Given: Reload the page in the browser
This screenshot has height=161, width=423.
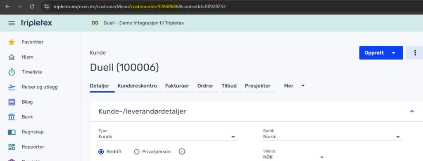Looking at the screenshot, I should pyautogui.click(x=32, y=6).
